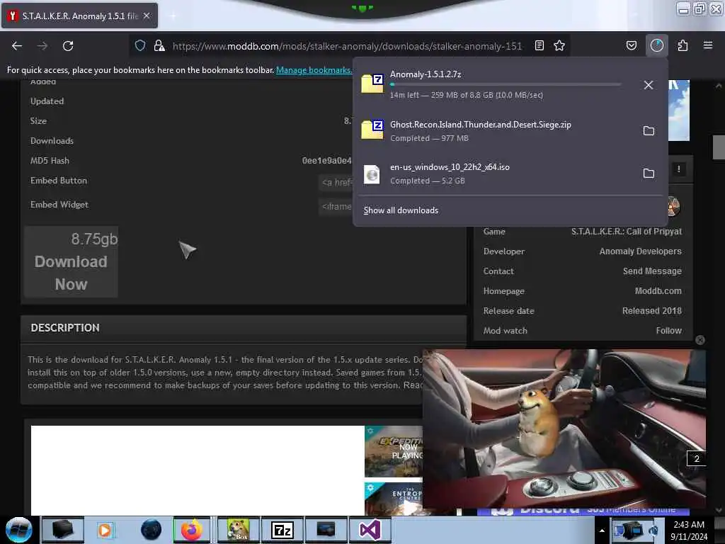Open the Expeditions Now Playing thumbnail
This screenshot has width=725, height=544.
point(394,451)
